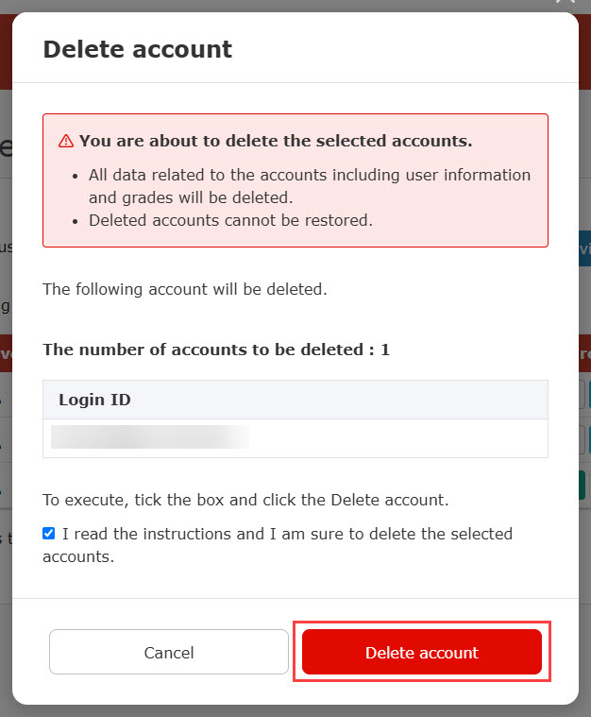Click 'The following account will be deleted' text
Screen dimensions: 591x717
click(185, 289)
